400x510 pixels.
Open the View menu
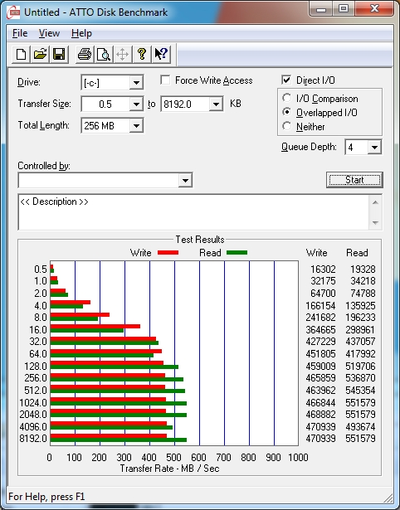[49, 33]
